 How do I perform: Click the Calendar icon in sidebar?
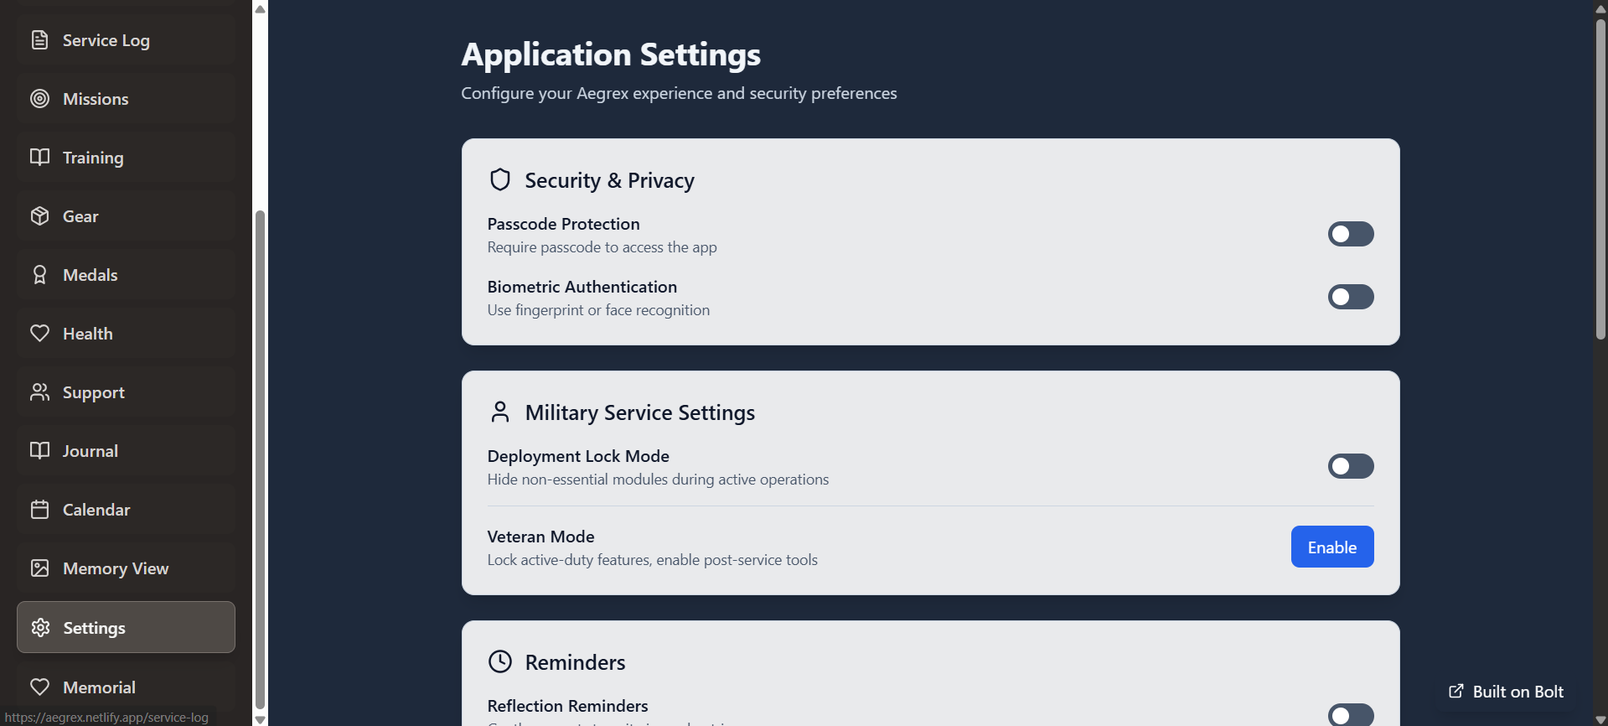click(39, 510)
